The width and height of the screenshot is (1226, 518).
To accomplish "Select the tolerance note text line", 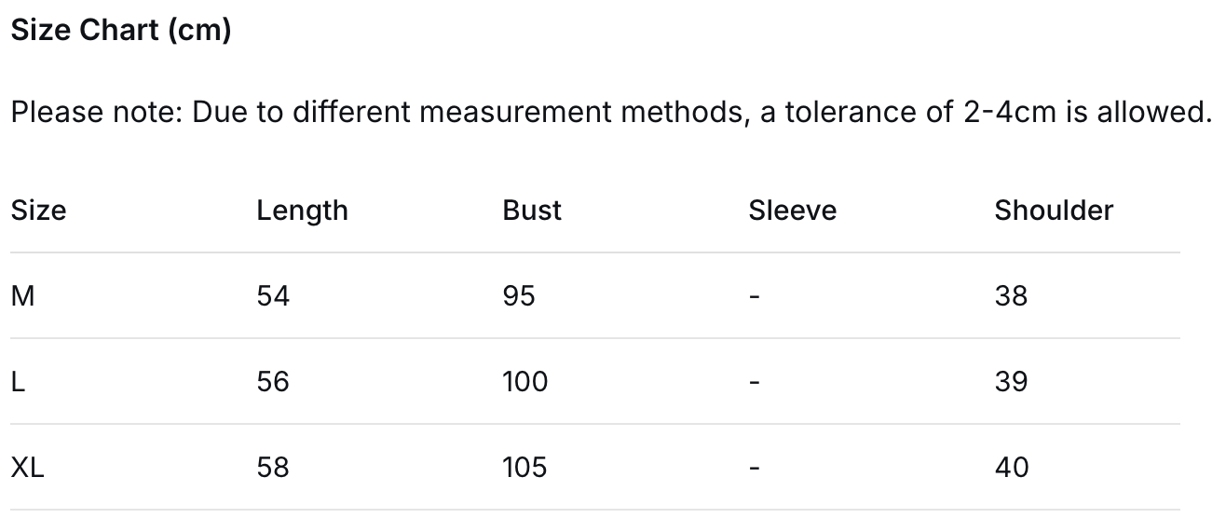I will pyautogui.click(x=610, y=113).
